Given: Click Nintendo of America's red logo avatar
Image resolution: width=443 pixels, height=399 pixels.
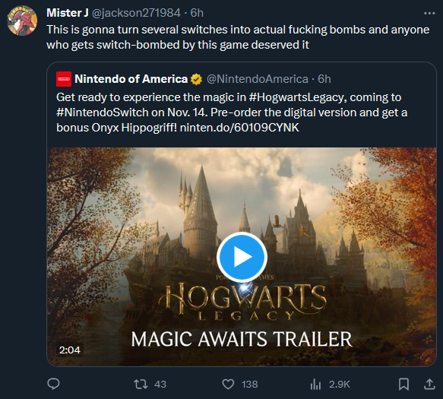Looking at the screenshot, I should [x=64, y=79].
